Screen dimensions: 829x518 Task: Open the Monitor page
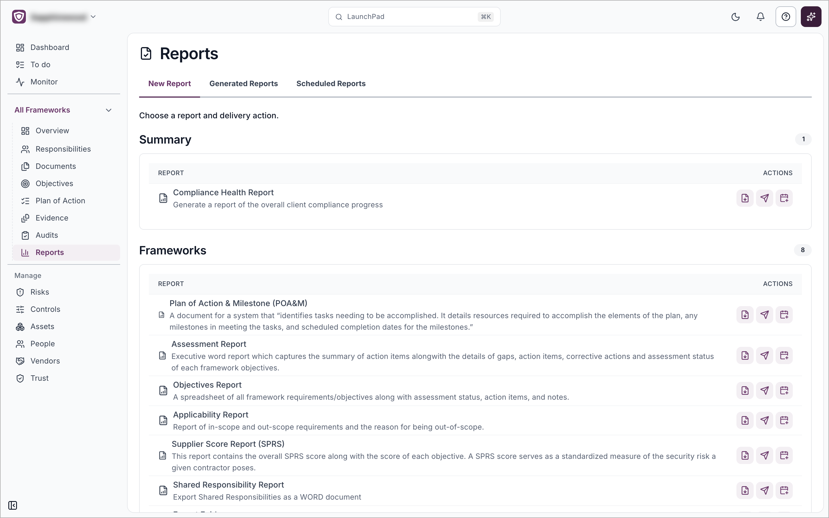pyautogui.click(x=64, y=82)
